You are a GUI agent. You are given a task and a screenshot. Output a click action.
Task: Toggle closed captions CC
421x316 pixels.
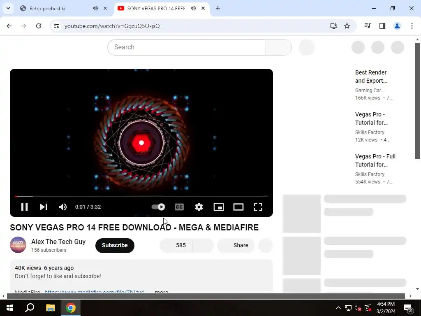point(179,207)
